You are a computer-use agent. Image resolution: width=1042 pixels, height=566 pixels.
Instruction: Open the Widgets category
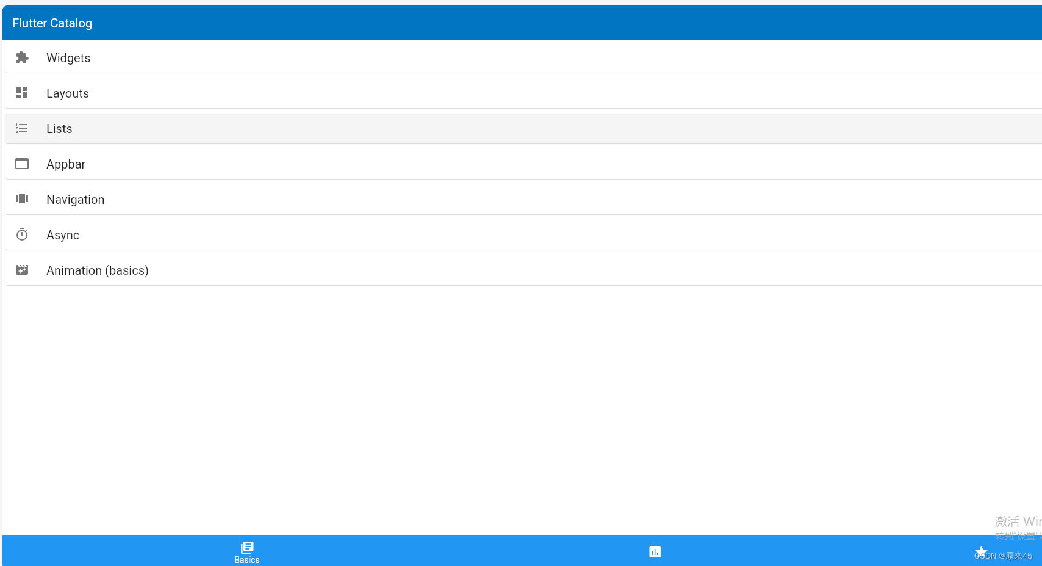tap(523, 57)
